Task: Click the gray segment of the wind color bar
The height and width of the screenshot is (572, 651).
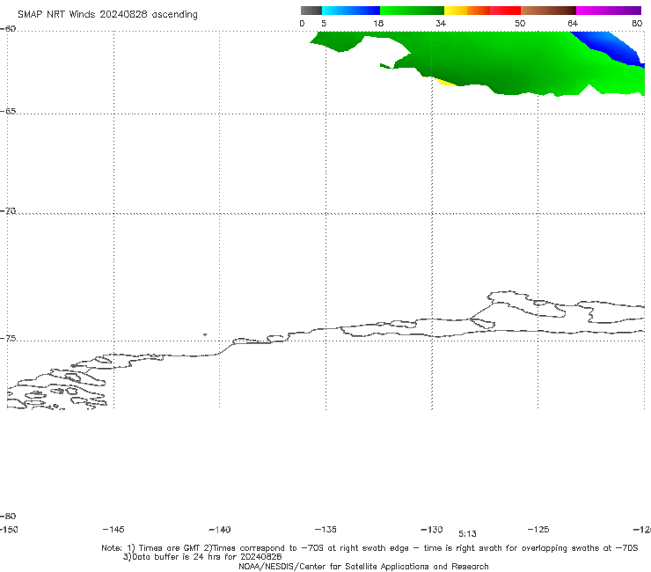Action: 311,11
